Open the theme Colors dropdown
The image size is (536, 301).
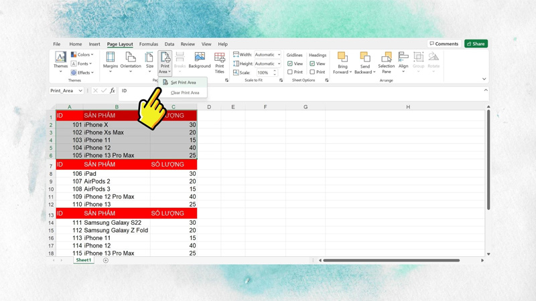pos(82,55)
